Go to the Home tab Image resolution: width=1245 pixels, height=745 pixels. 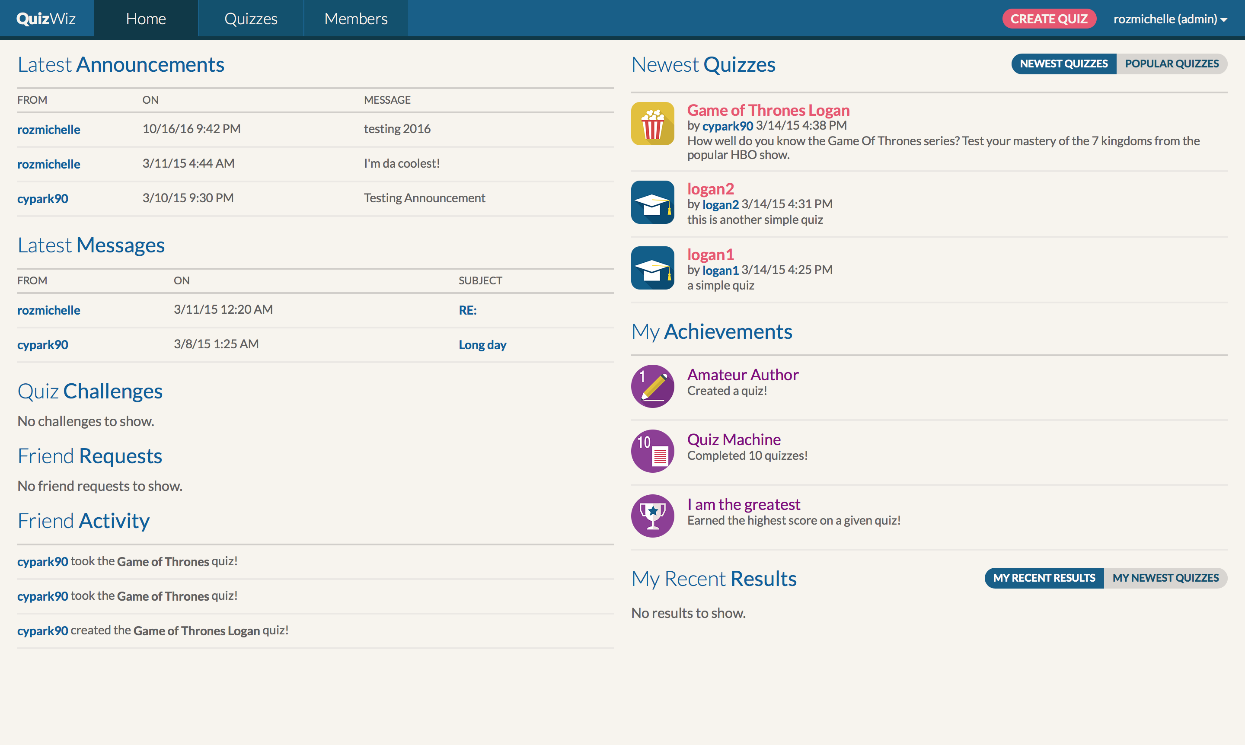pos(146,19)
